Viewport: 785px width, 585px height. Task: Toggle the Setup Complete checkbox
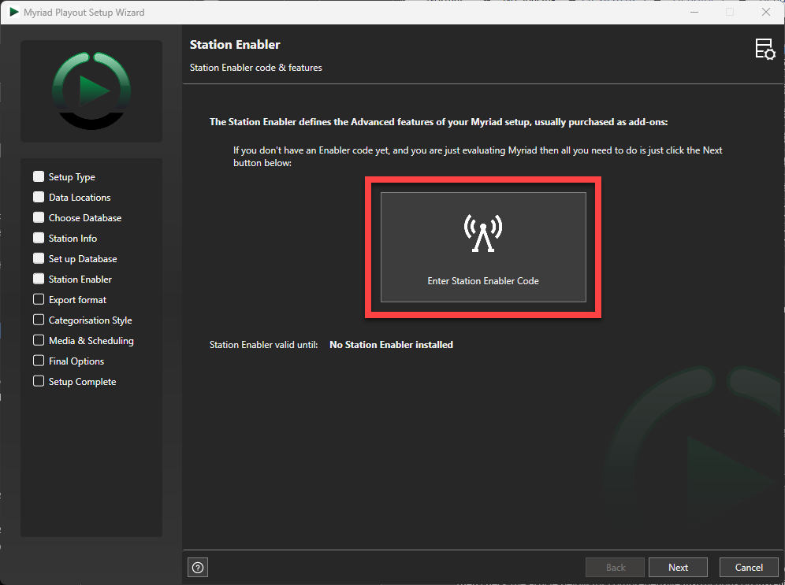pyautogui.click(x=39, y=382)
